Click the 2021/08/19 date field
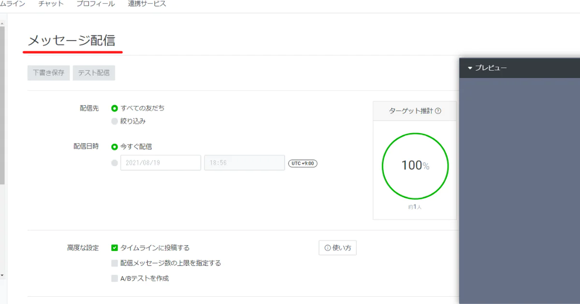Viewport: 580px width, 304px height. (160, 163)
